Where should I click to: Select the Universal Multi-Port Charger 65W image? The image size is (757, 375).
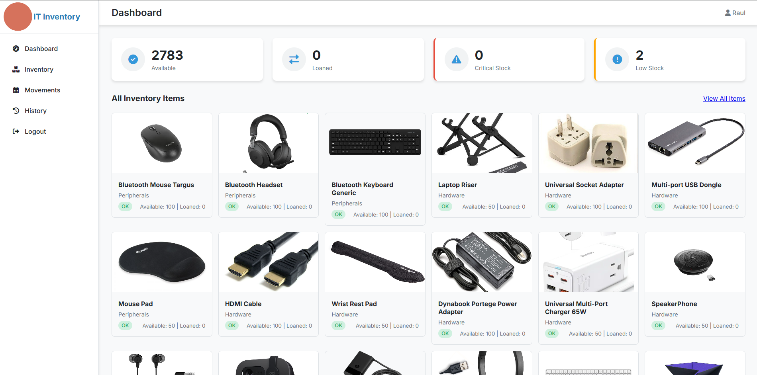pos(588,262)
